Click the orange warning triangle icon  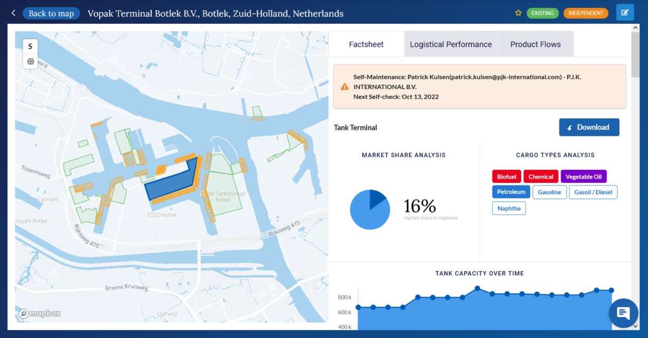345,86
